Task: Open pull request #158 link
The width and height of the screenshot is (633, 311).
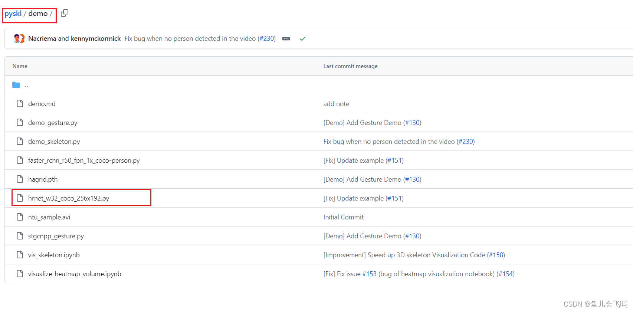Action: [496, 255]
